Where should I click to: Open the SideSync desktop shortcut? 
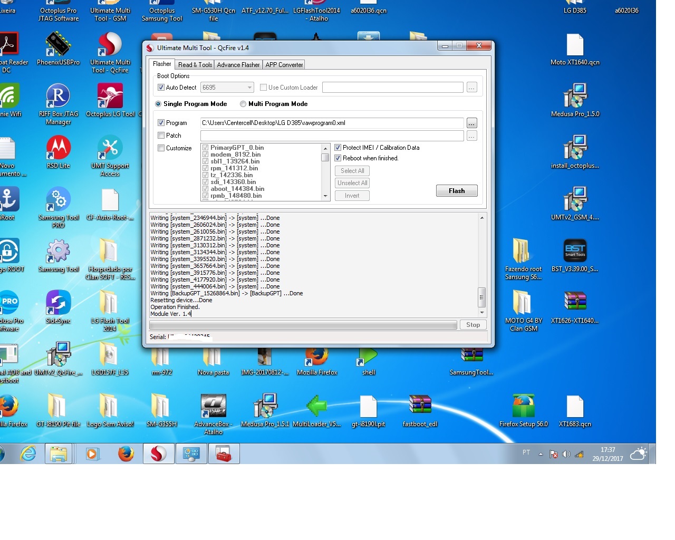[x=58, y=307]
